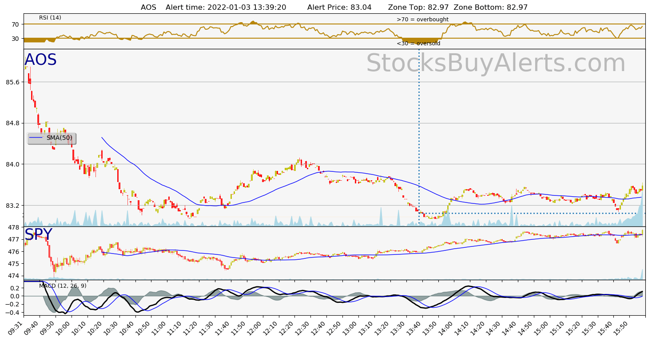
Task: Click the MACD (12, 26, 9) label
Action: [x=63, y=286]
